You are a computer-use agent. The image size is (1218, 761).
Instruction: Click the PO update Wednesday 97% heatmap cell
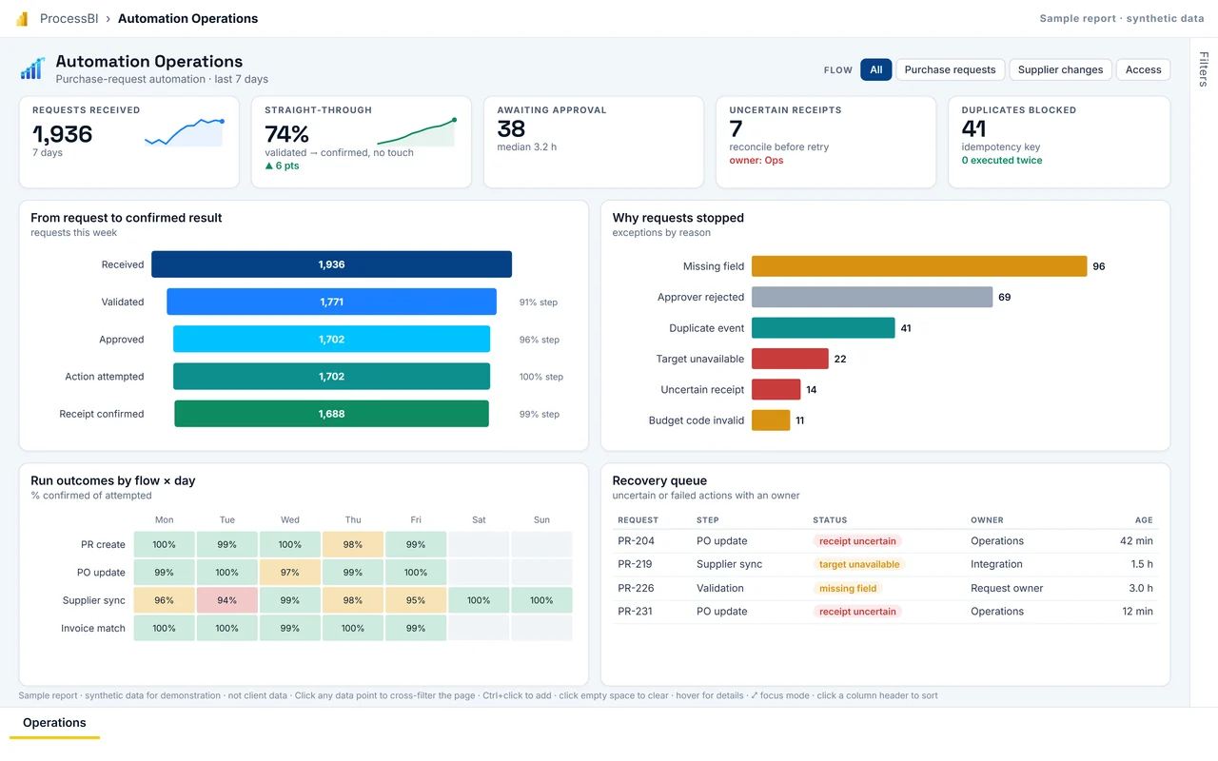[x=290, y=573]
